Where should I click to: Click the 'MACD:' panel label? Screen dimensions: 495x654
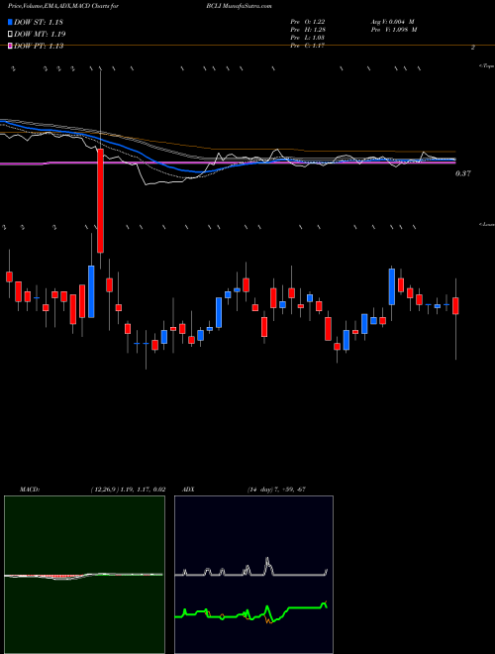(30, 490)
